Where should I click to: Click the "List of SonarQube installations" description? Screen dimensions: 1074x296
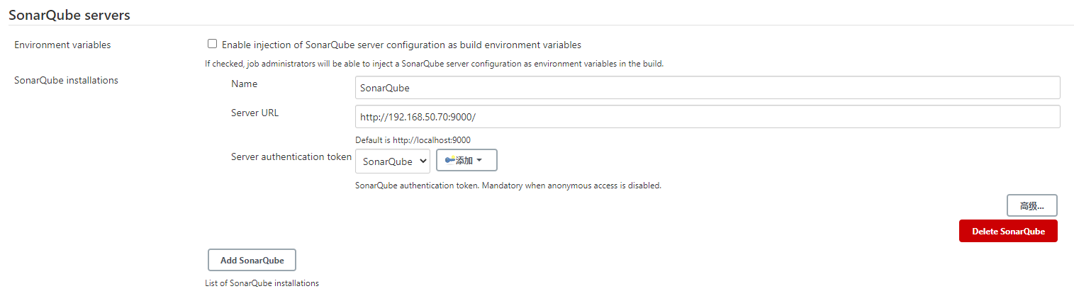pos(262,283)
